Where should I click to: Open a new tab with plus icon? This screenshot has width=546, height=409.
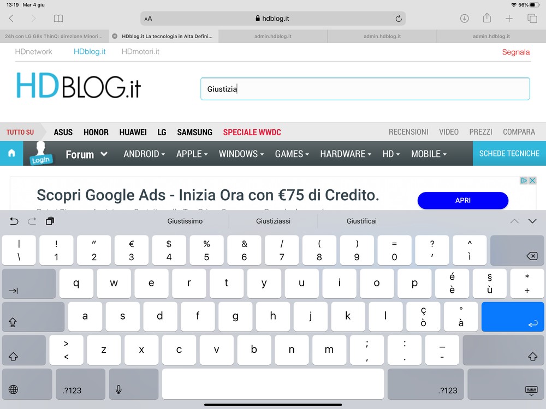click(x=509, y=19)
